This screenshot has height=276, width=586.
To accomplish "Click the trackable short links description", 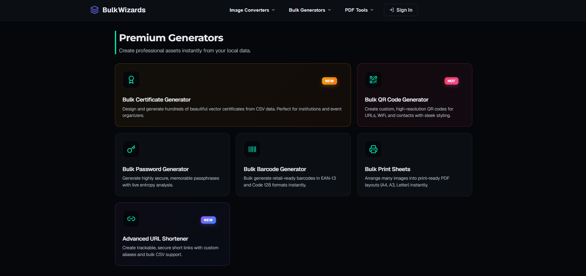I will click(170, 251).
